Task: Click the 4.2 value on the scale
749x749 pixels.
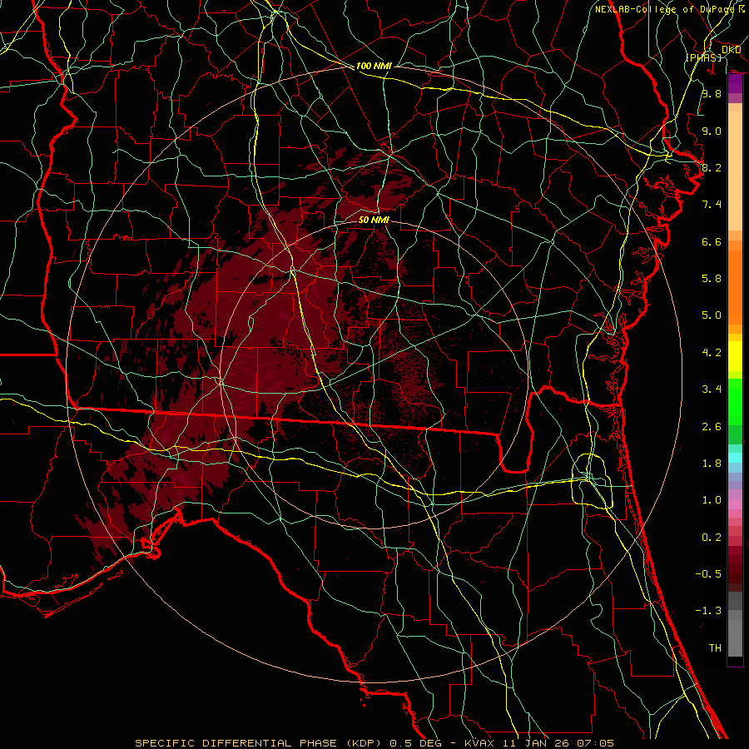Action: coord(712,353)
